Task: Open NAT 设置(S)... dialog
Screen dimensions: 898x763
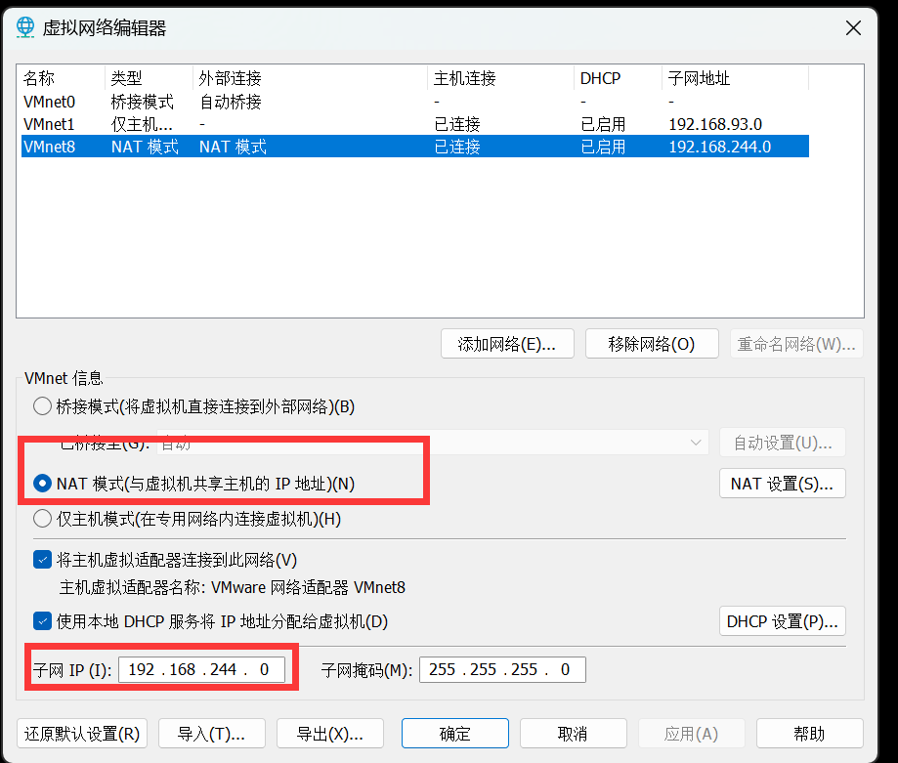Action: coord(782,483)
